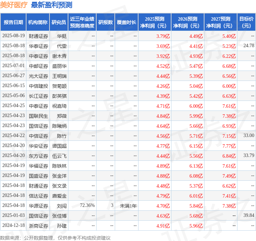Click target price 39.84
256x241 pixels.
(249, 215)
